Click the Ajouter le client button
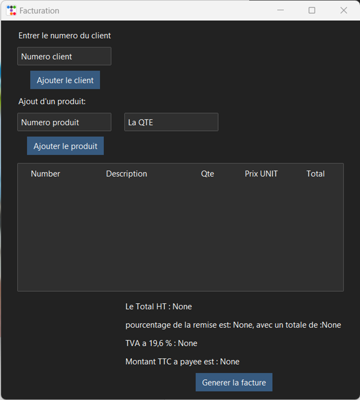The width and height of the screenshot is (360, 400). [x=65, y=80]
